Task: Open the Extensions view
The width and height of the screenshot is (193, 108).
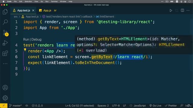Action: tap(5, 53)
